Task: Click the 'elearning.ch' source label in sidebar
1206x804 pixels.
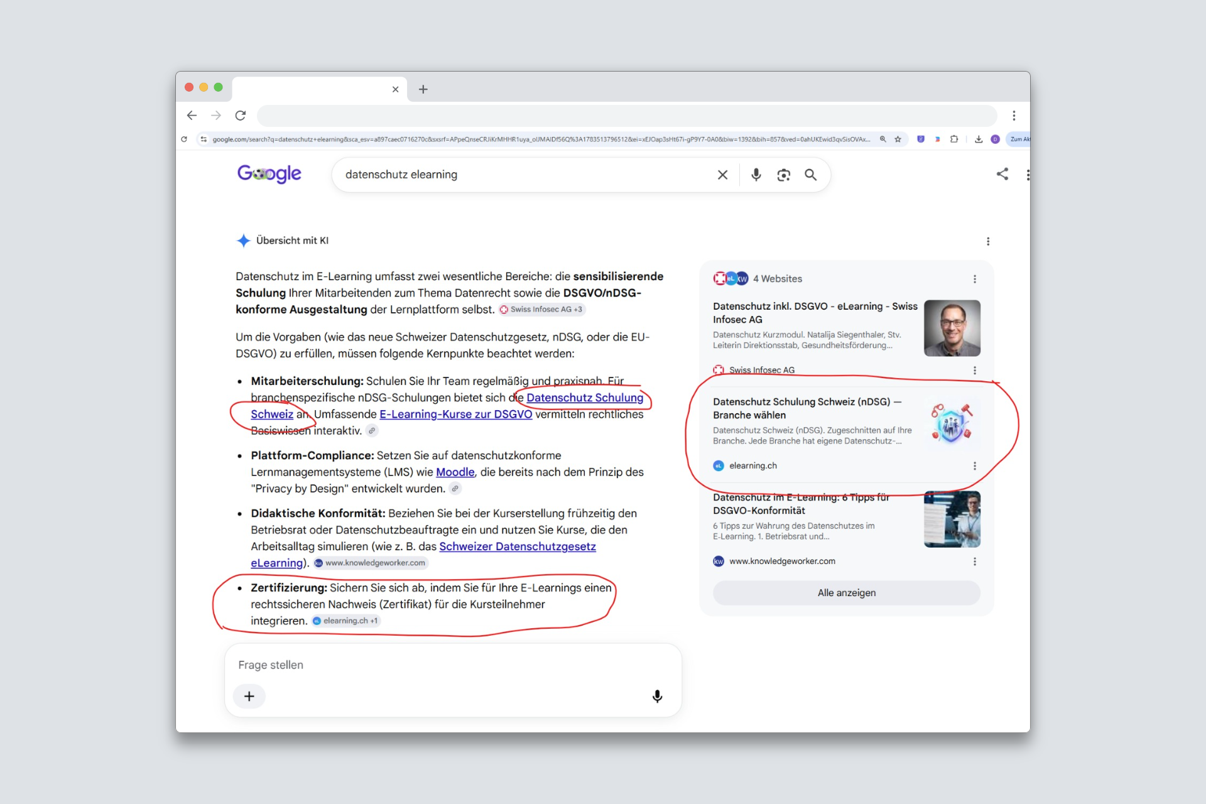Action: pos(753,465)
